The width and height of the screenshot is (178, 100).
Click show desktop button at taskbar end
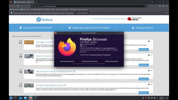point(167,98)
